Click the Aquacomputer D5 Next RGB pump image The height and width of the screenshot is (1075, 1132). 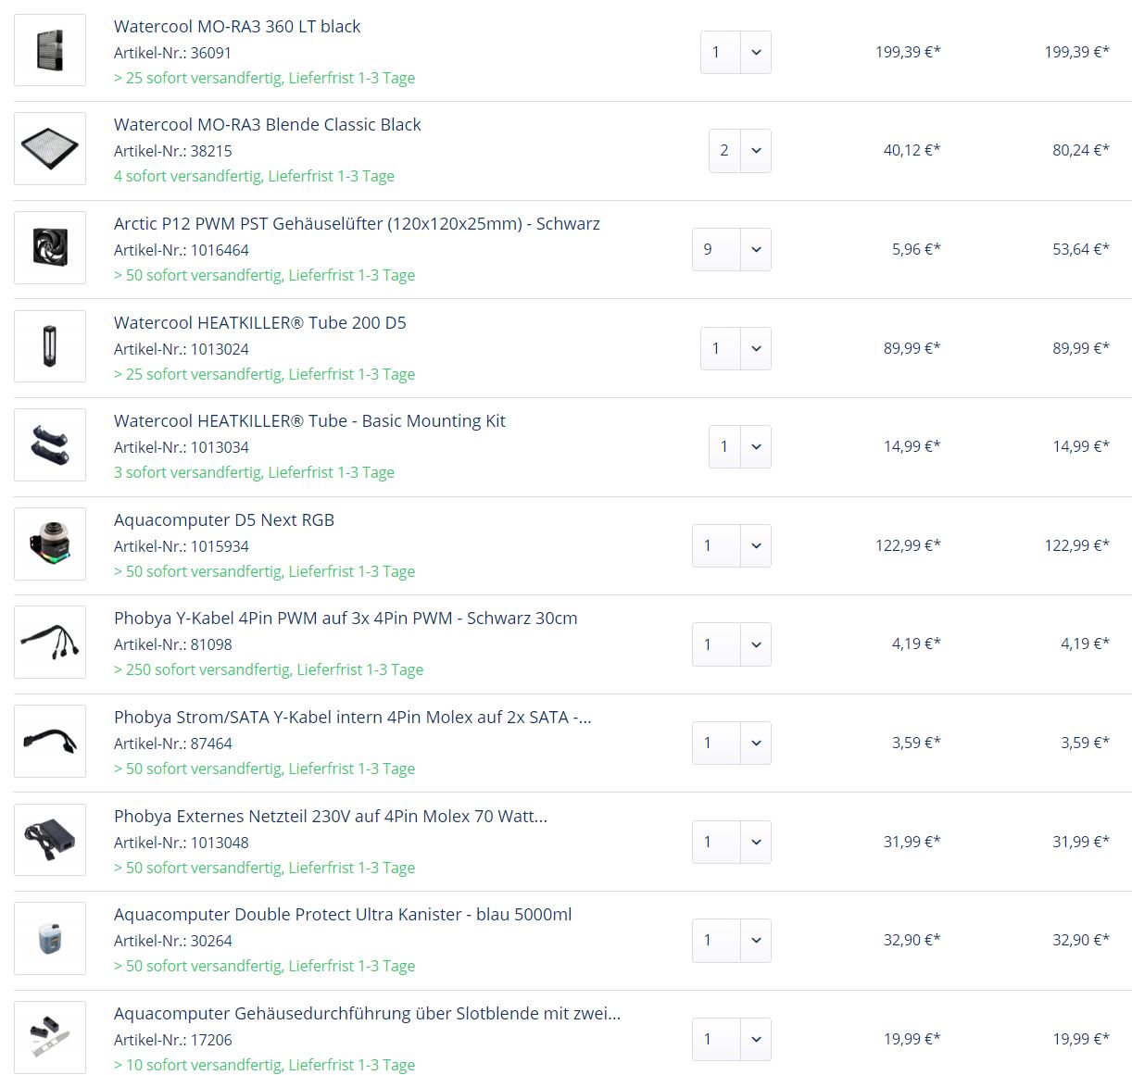pos(50,544)
